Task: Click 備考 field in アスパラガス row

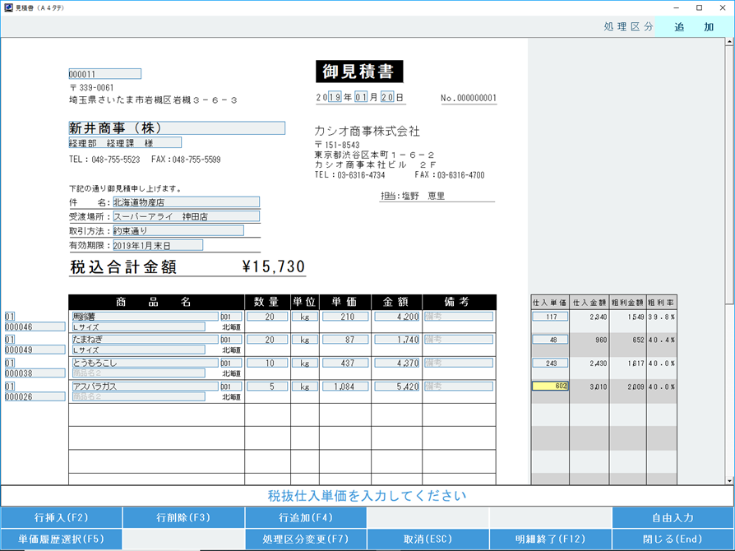Action: tap(459, 387)
